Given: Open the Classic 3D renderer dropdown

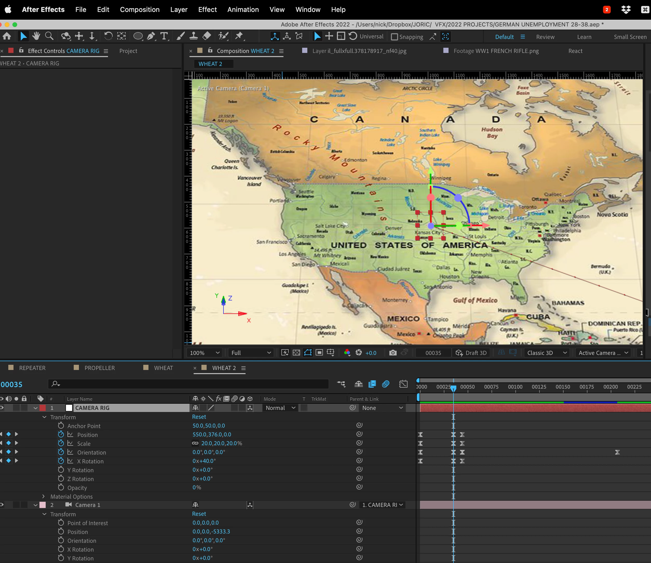Looking at the screenshot, I should click(x=547, y=353).
